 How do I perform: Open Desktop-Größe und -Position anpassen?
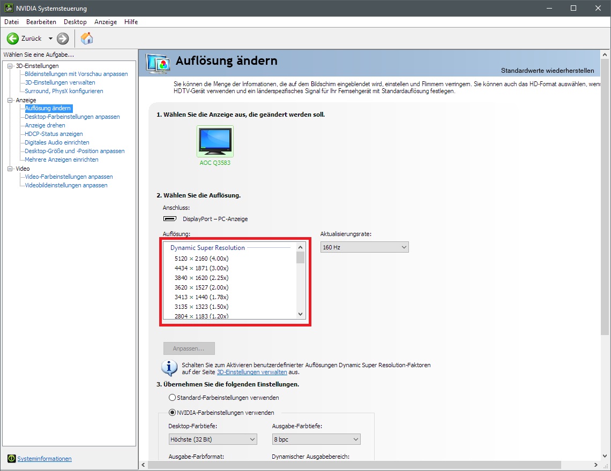pyautogui.click(x=74, y=151)
